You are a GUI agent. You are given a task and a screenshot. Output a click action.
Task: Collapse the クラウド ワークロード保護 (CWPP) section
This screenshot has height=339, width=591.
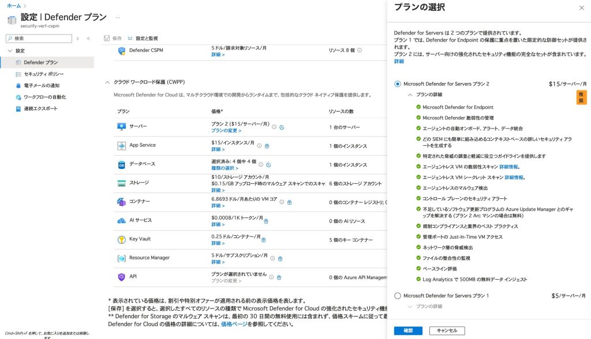[107, 82]
